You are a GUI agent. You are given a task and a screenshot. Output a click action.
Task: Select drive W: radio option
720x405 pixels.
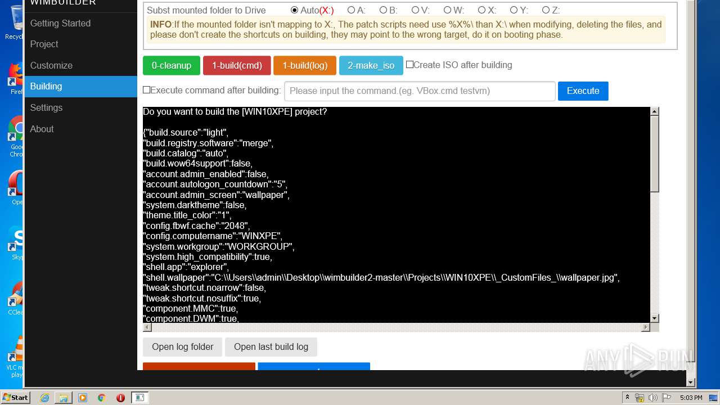pyautogui.click(x=447, y=10)
